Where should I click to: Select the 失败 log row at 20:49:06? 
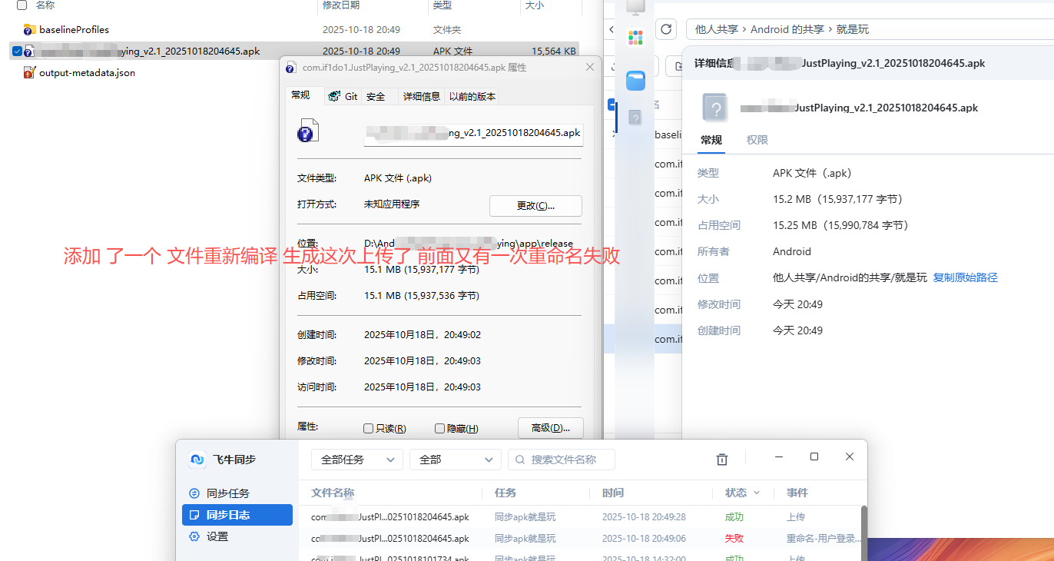click(x=580, y=539)
